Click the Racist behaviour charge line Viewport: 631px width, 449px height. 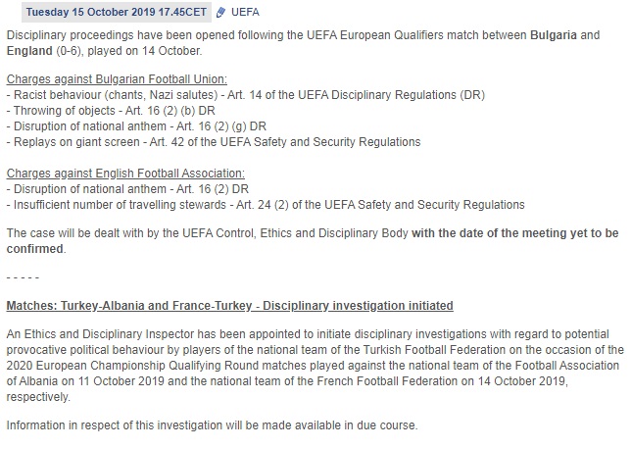click(x=246, y=95)
